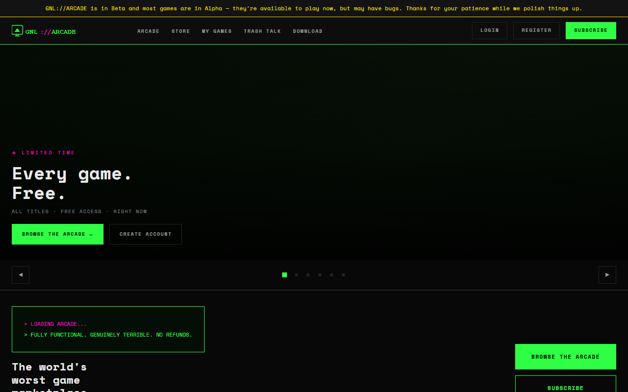Visit the TRASH TALK nav item
Viewport: 628px width, 392px height.
262,31
